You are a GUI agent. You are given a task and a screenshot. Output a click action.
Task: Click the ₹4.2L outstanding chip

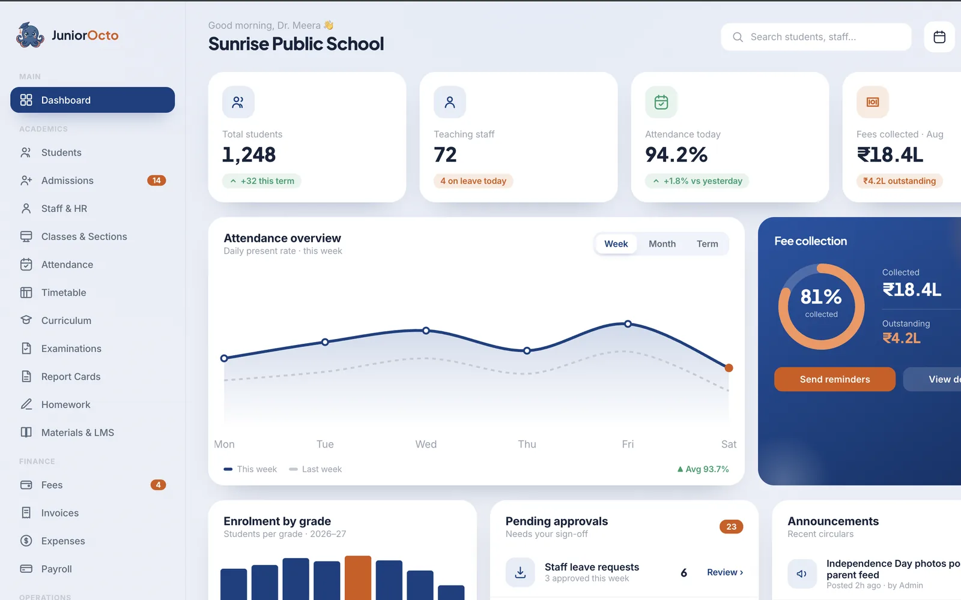[x=899, y=181]
